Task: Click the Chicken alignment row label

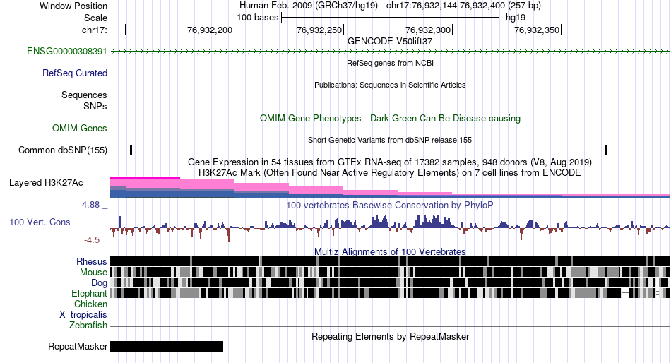Action: [90, 304]
